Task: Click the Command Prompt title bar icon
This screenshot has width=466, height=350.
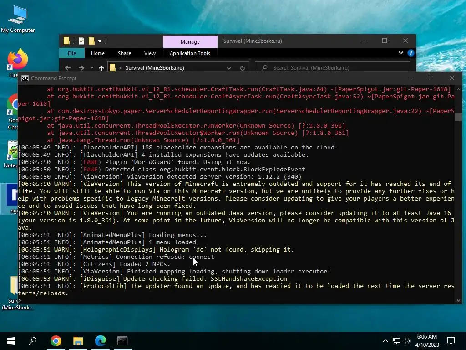Action: [25, 78]
